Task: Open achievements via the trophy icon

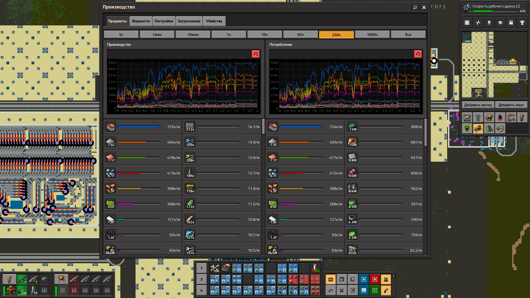Action: pos(522,23)
